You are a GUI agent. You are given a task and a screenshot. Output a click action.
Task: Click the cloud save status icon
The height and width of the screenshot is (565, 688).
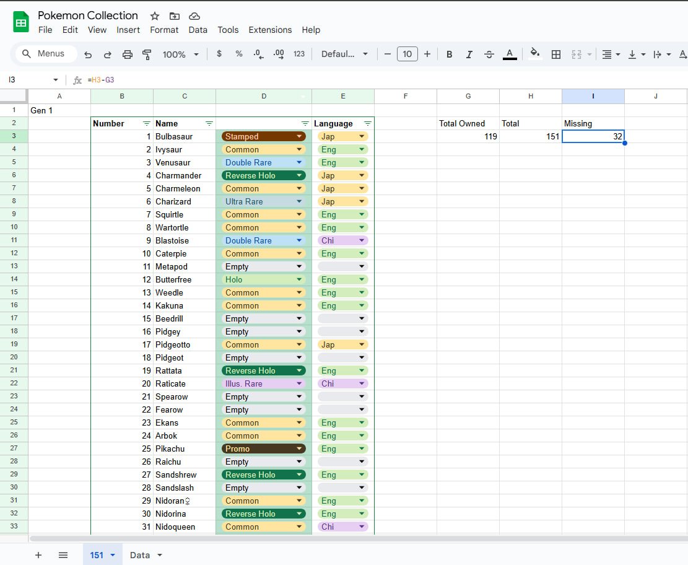pyautogui.click(x=194, y=15)
